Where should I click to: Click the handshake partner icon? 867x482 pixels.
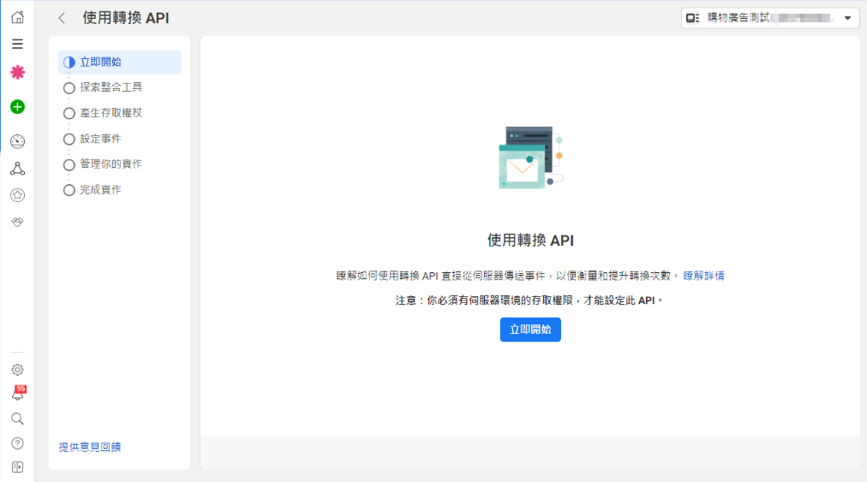click(17, 222)
